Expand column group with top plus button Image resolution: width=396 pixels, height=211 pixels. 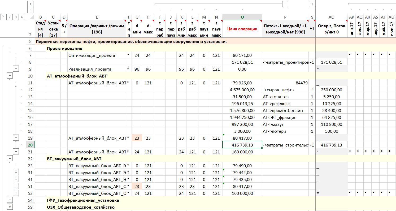click(312, 4)
